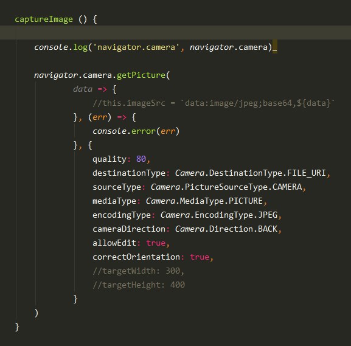Image resolution: width=351 pixels, height=346 pixels.
Task: Click the log method in console.log
Action: pyautogui.click(x=80, y=47)
